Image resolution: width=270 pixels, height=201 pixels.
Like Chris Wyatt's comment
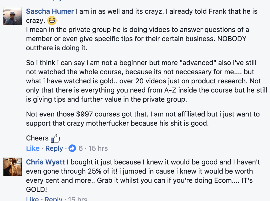pyautogui.click(x=32, y=199)
